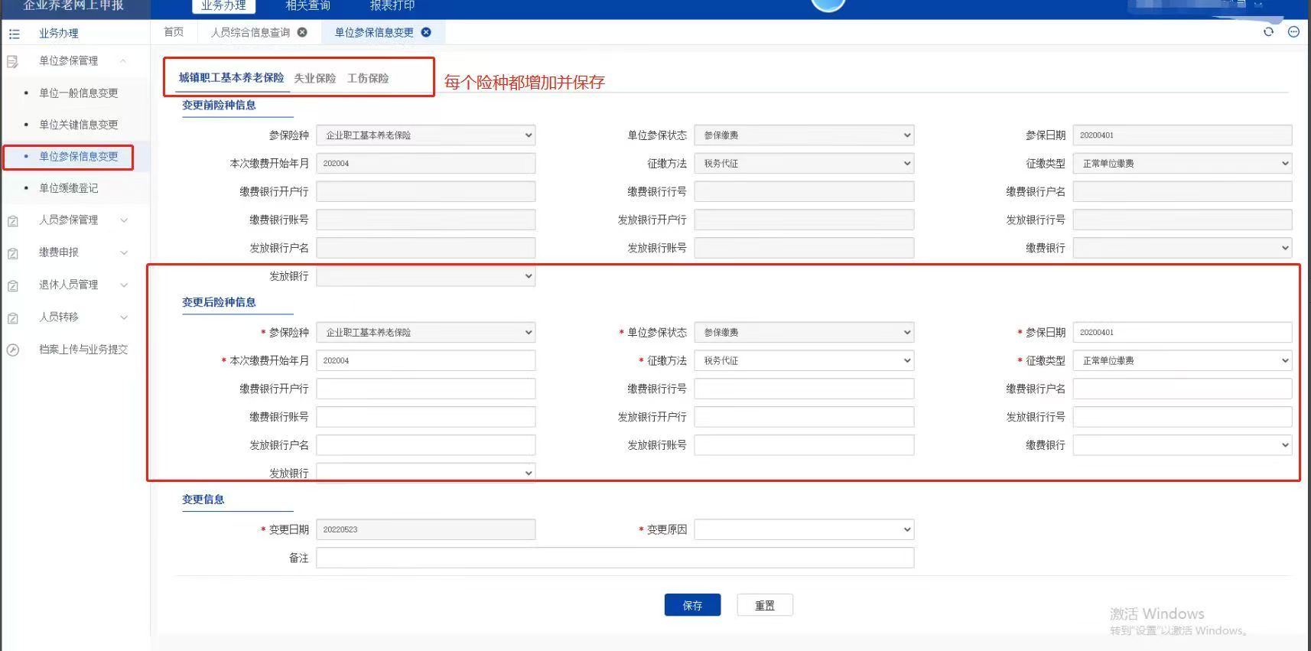
Task: Click the 业务办理 sidebar list icon
Action: point(14,34)
